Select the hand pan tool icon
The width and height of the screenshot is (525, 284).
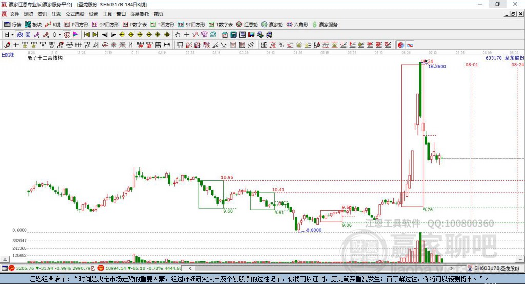point(178,34)
